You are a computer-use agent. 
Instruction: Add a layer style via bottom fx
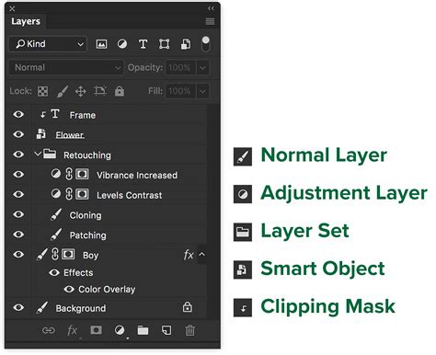click(73, 331)
